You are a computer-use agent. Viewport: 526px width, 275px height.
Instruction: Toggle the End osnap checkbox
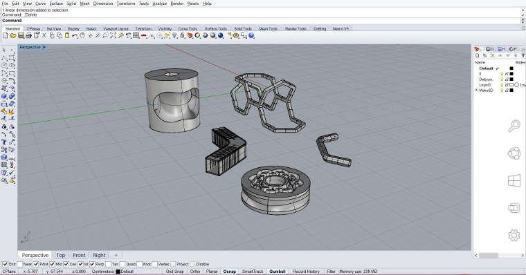click(5, 264)
